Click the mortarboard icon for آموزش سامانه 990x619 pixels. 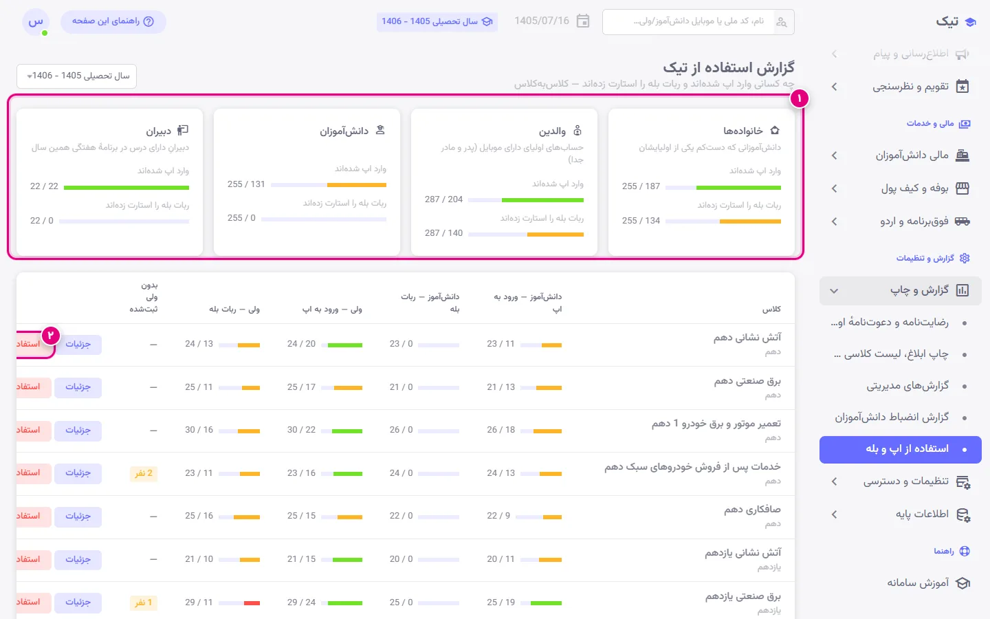pyautogui.click(x=963, y=583)
